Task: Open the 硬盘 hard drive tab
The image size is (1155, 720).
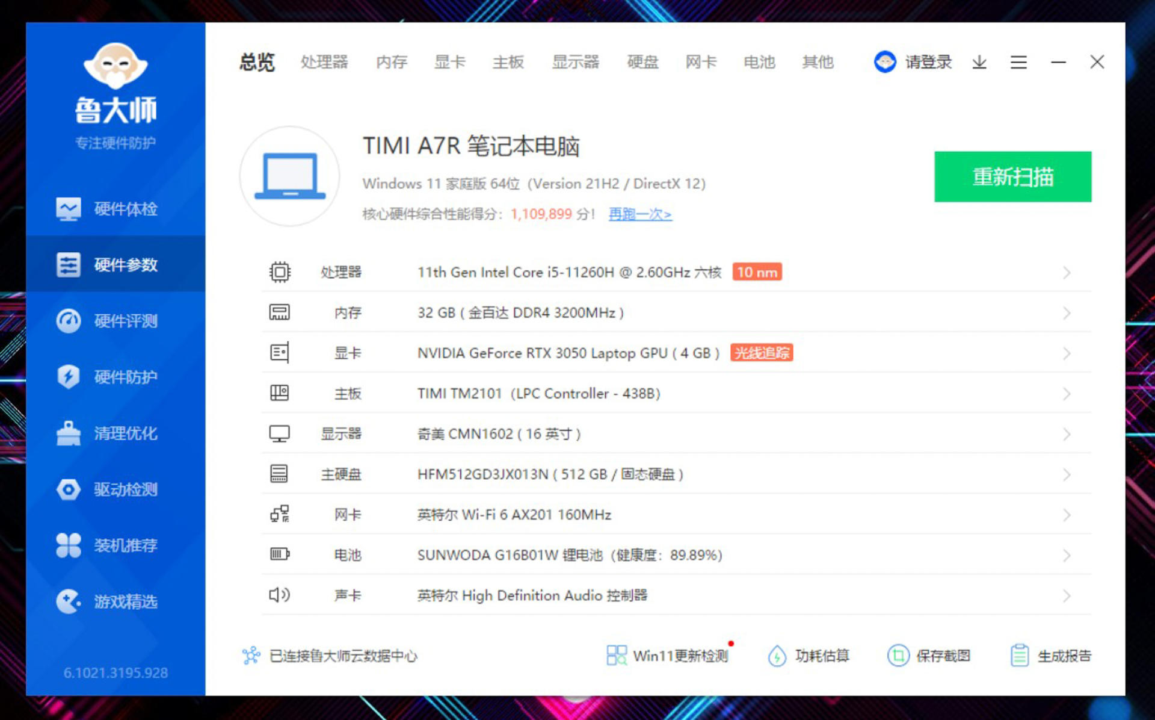Action: pos(642,62)
